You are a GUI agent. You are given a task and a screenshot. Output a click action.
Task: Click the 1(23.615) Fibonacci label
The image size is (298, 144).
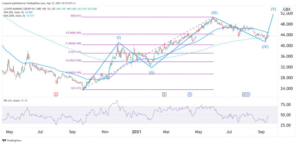(76, 88)
